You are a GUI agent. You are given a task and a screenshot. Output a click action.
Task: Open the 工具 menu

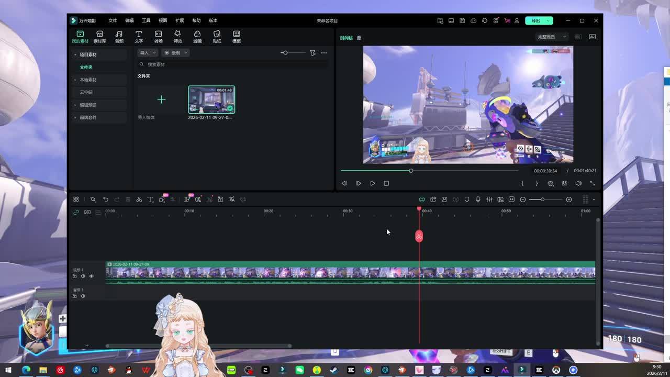coord(146,20)
